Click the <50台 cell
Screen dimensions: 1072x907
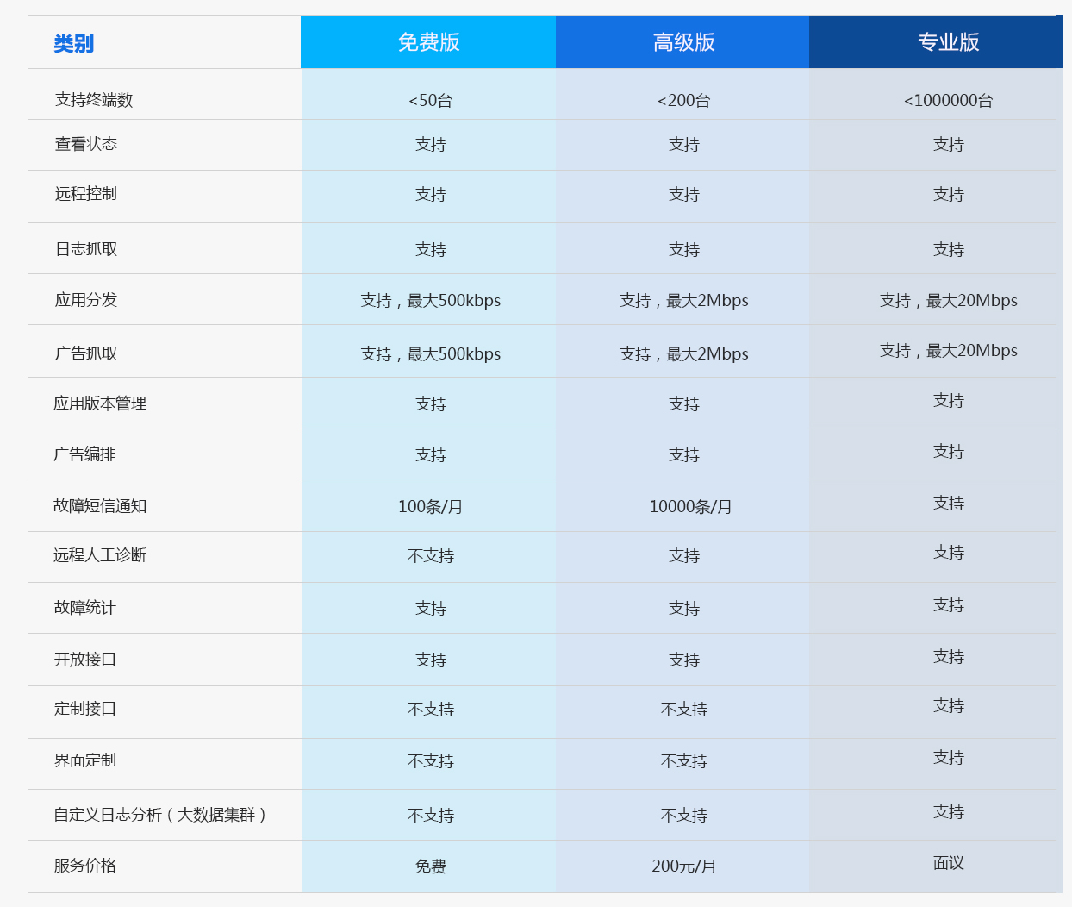(430, 101)
